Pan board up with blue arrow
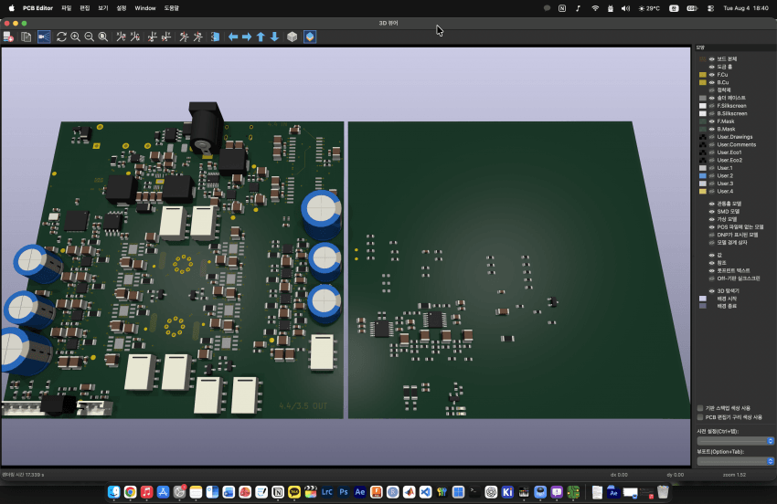 click(x=261, y=37)
